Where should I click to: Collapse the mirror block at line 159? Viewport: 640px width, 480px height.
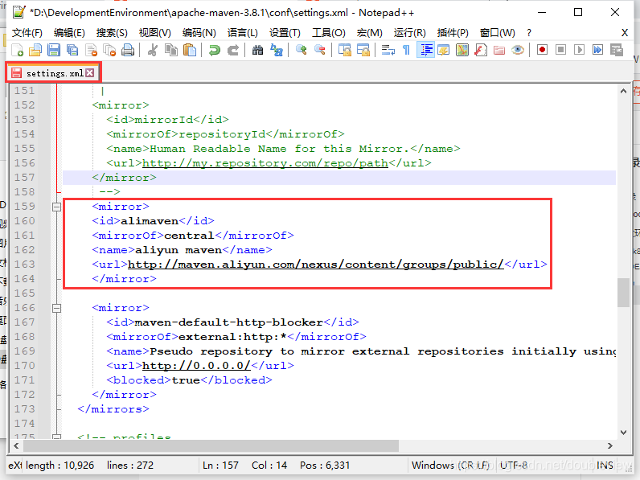pyautogui.click(x=57, y=207)
